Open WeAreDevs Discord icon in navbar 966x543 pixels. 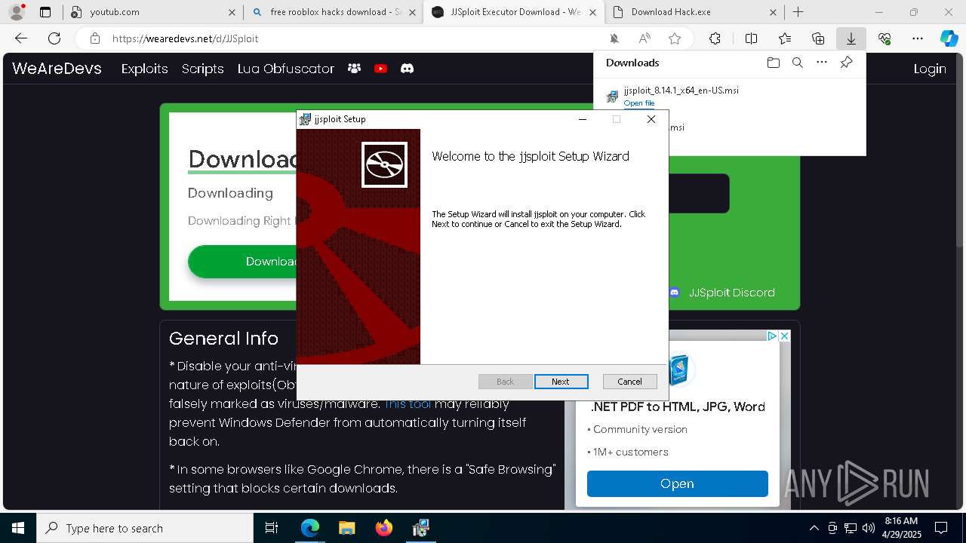pos(407,69)
